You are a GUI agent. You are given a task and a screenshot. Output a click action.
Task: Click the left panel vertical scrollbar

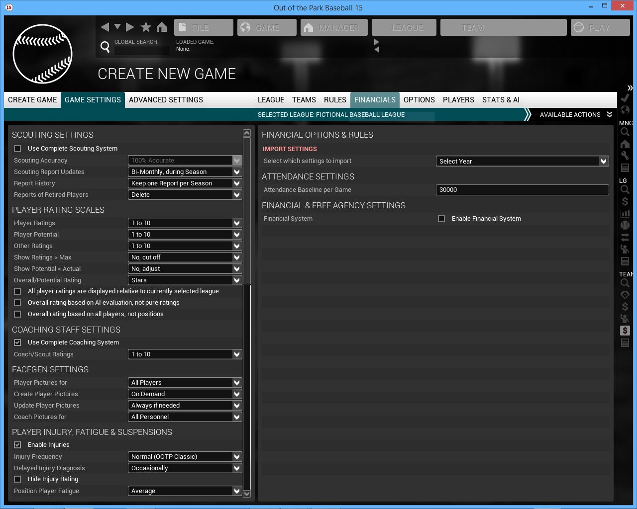(247, 209)
